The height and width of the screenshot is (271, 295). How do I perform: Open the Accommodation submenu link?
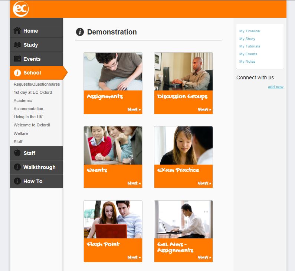[x=29, y=109]
